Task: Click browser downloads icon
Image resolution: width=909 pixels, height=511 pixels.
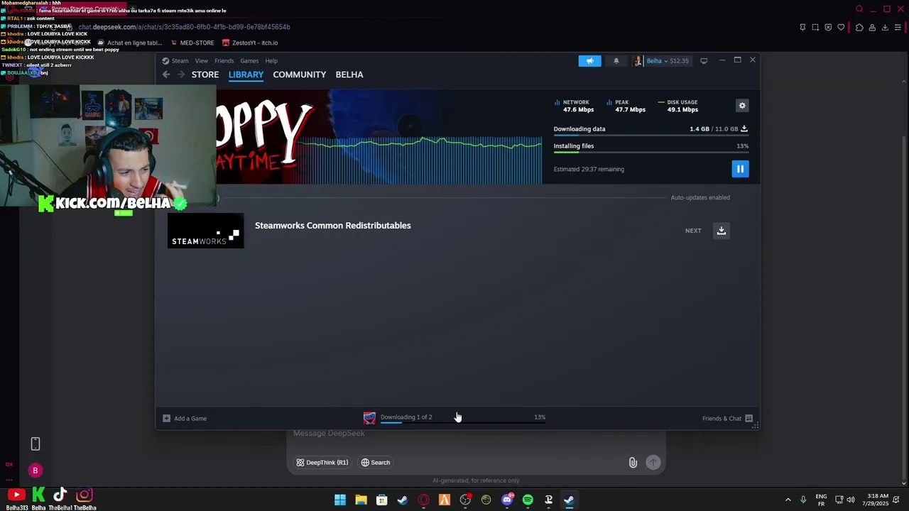Action: (885, 28)
